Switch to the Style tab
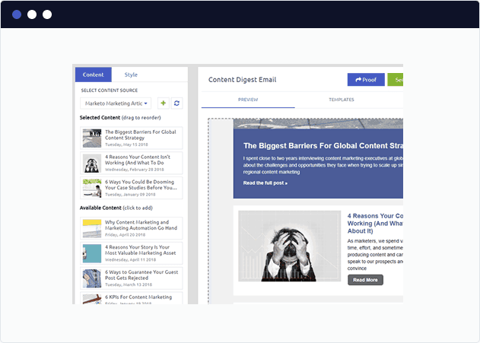Screen dimensions: 480x343 pos(131,75)
